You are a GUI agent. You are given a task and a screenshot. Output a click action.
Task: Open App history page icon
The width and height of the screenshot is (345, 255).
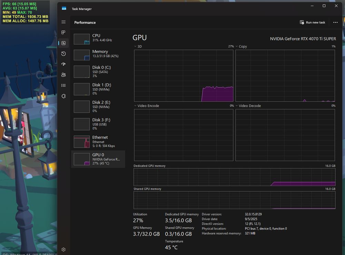63,54
